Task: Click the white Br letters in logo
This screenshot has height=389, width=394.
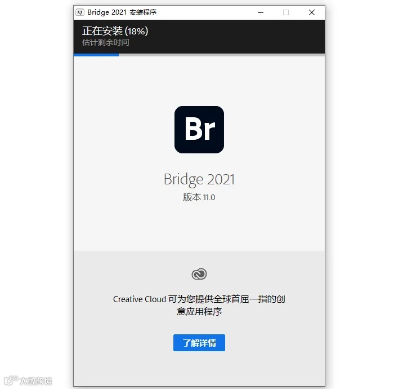Action: (200, 129)
